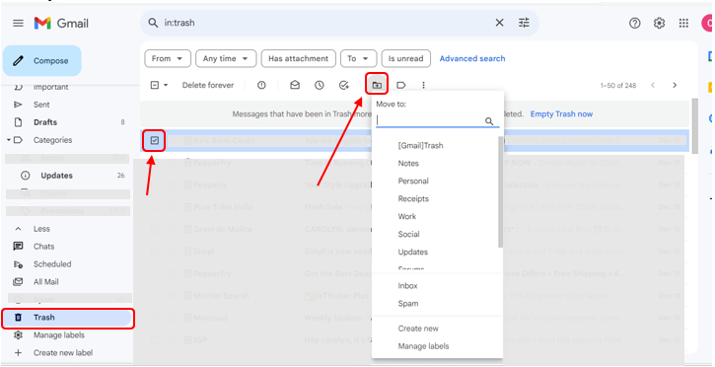Click the Move to folder icon
The image size is (715, 367).
pyautogui.click(x=377, y=85)
